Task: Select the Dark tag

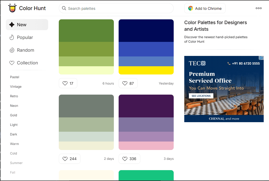Action: tap(14, 134)
